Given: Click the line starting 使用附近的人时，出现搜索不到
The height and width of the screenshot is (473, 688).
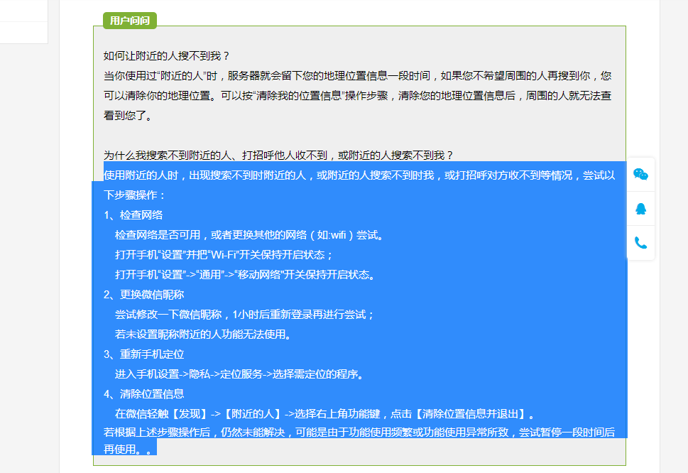Looking at the screenshot, I should pyautogui.click(x=359, y=175).
